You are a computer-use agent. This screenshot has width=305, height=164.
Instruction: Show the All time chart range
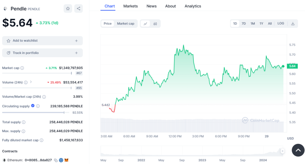click(270, 24)
